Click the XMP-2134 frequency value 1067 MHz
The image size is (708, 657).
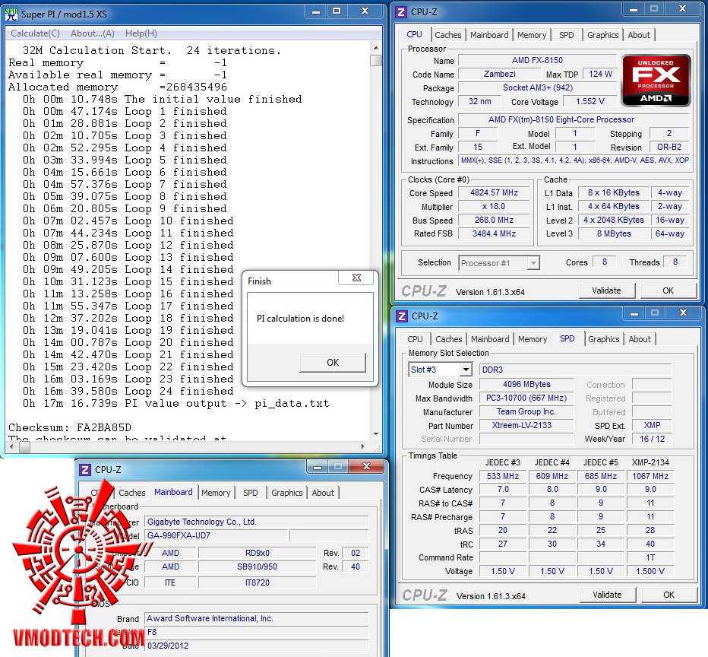click(650, 476)
